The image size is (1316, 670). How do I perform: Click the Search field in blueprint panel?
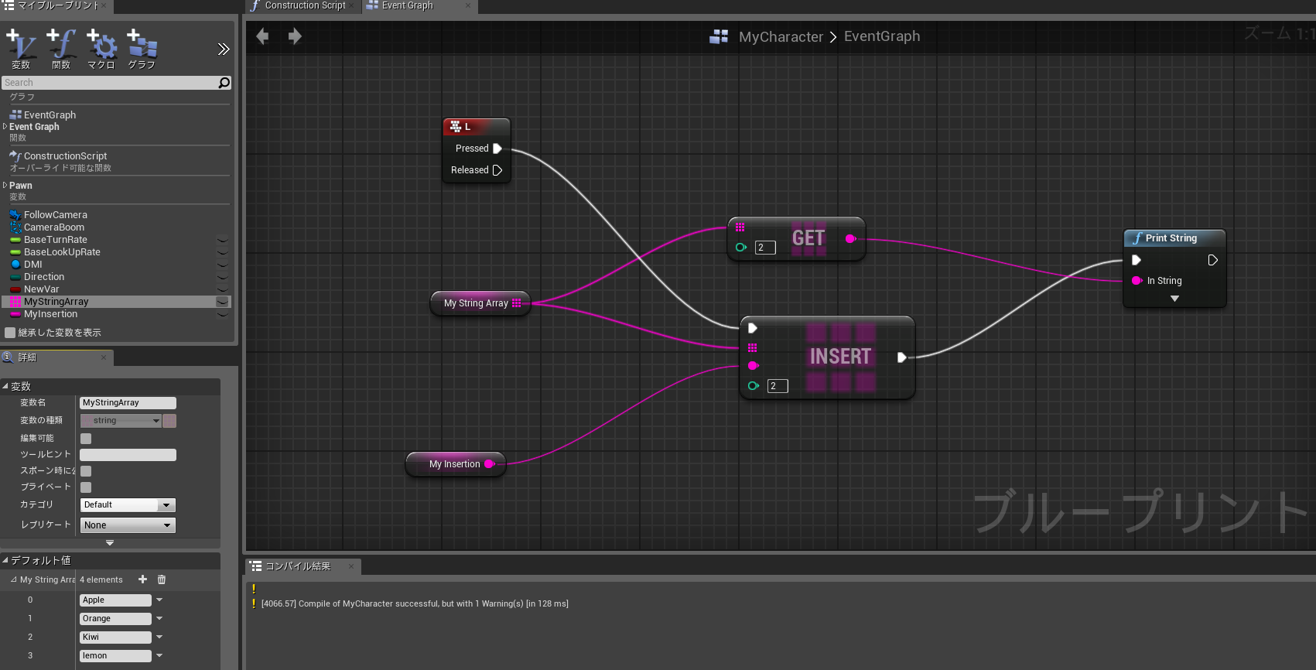click(x=108, y=83)
